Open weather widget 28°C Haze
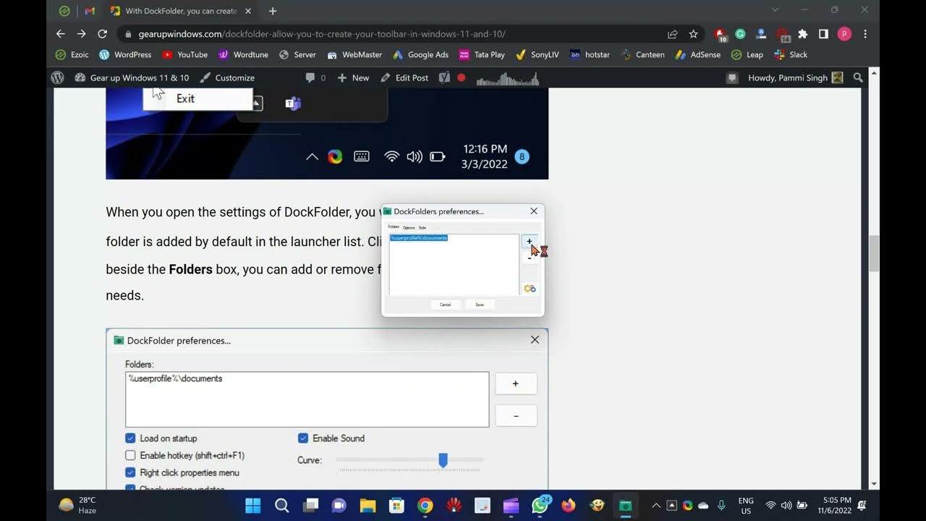 77,505
